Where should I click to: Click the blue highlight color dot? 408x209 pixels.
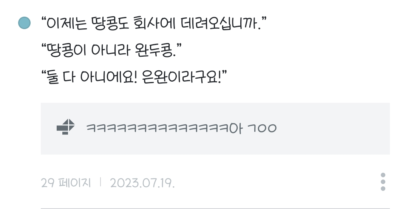point(25,23)
